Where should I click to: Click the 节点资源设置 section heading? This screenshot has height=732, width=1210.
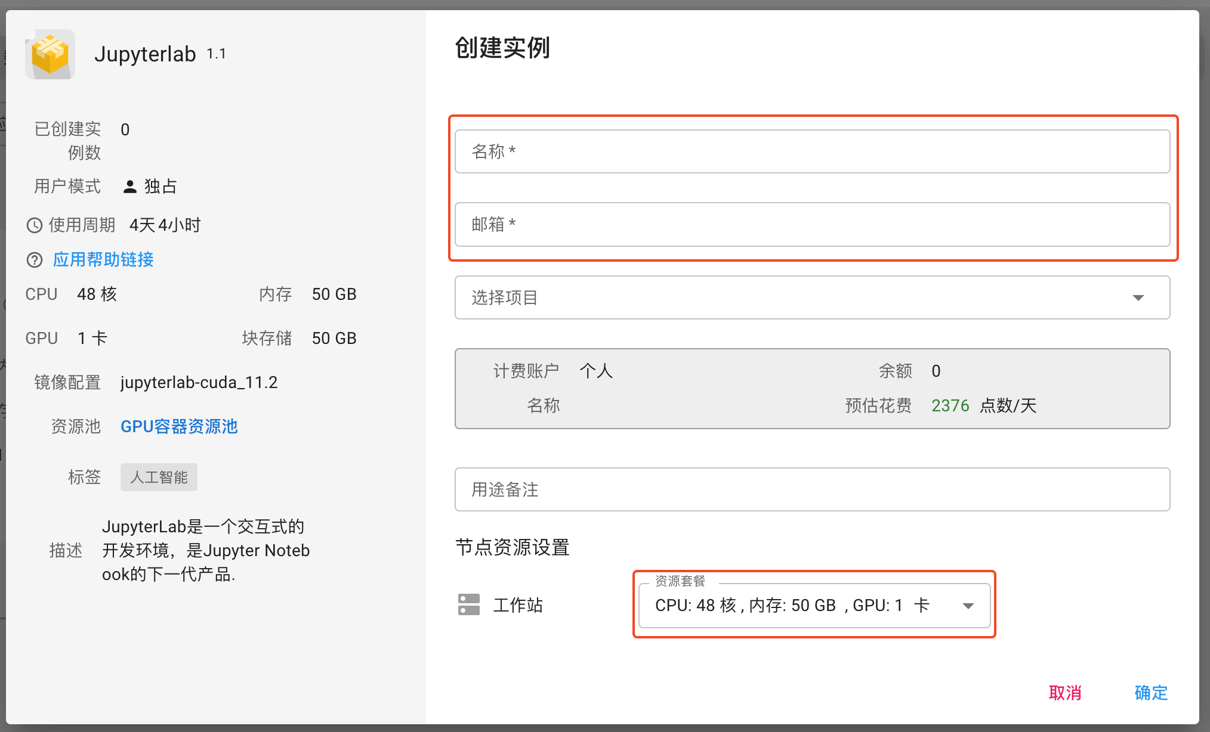pos(513,547)
